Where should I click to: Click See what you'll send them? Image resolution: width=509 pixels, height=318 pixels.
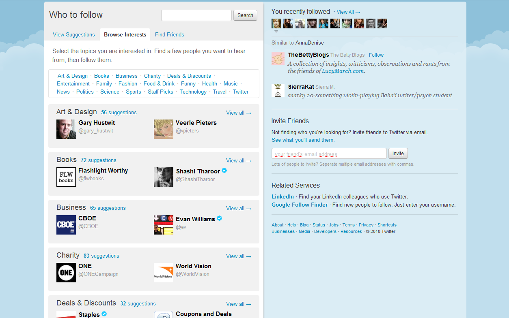(x=303, y=140)
